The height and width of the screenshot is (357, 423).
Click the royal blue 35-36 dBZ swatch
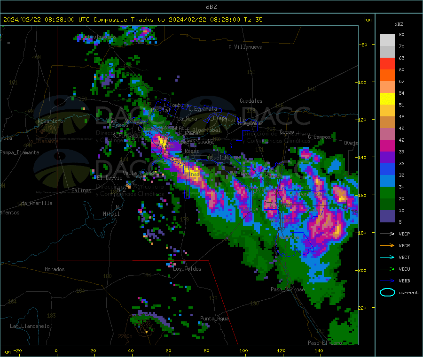[387, 169]
